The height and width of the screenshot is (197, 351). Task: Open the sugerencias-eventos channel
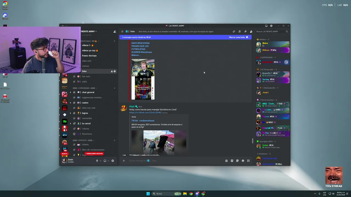[94, 97]
